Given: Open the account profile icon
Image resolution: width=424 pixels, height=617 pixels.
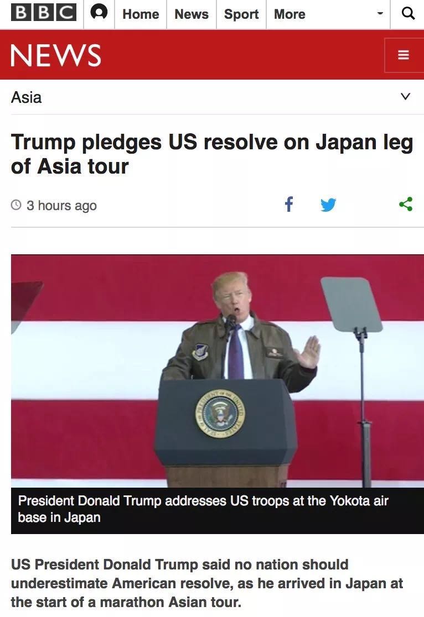Looking at the screenshot, I should point(99,13).
